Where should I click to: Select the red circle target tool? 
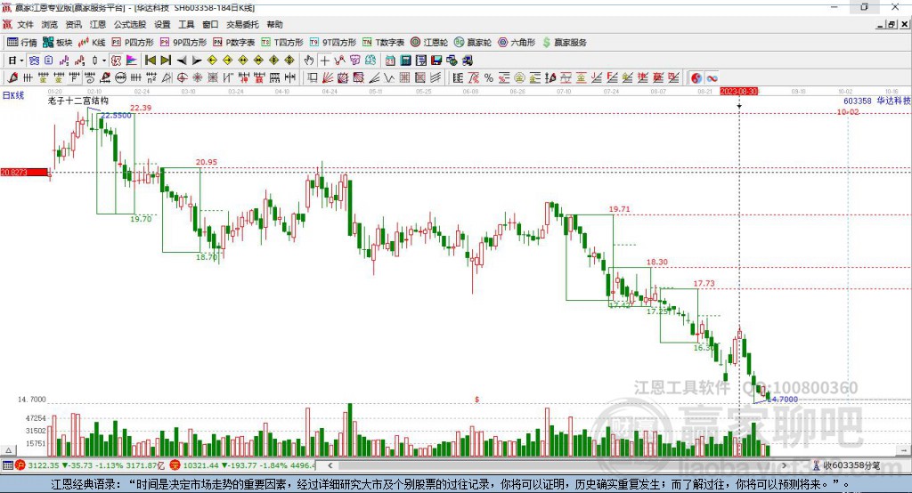pyautogui.click(x=182, y=78)
